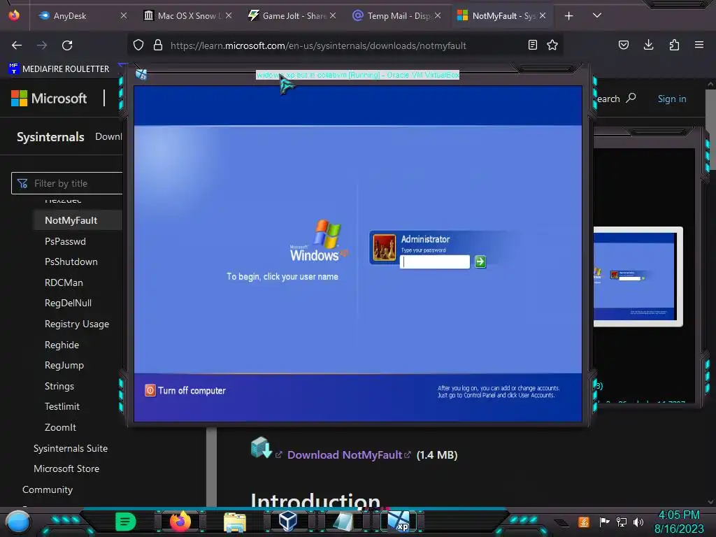Go forward with the browser forward arrow
Image resolution: width=716 pixels, height=537 pixels.
pos(42,45)
